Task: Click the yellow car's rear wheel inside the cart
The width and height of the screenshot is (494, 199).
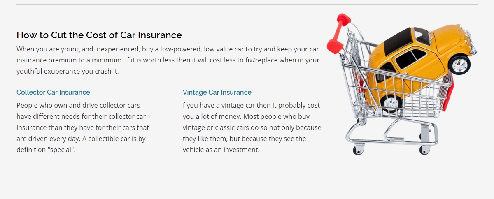Action: coord(391,101)
